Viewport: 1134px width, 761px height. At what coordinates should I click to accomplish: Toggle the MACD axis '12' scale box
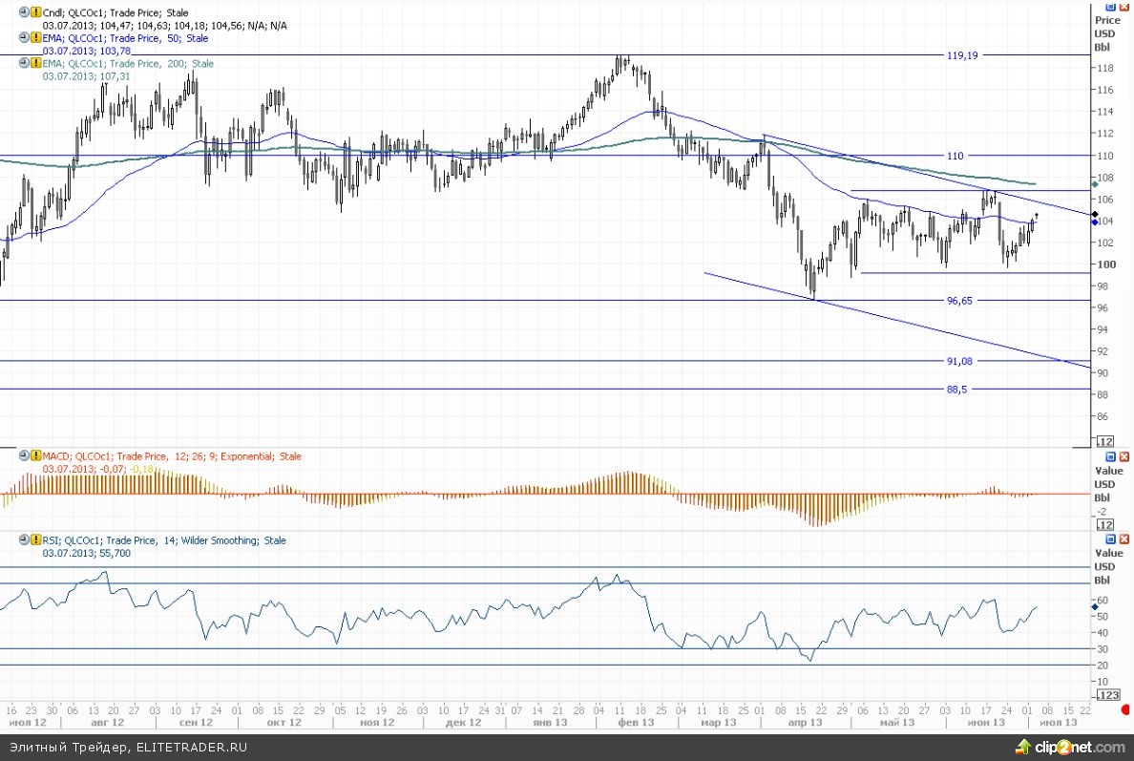(1106, 525)
